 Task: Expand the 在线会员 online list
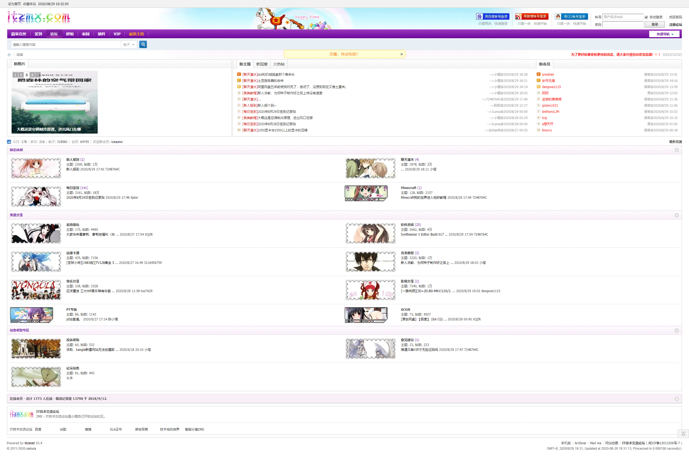[677, 399]
